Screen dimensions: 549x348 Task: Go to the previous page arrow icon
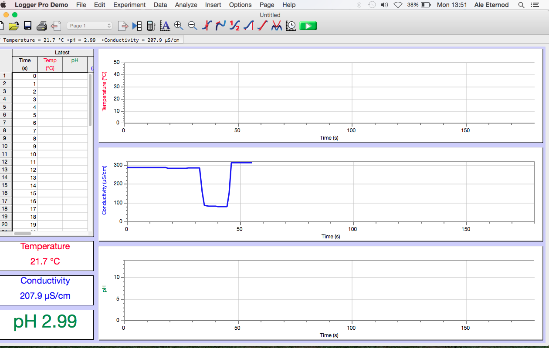(x=56, y=26)
